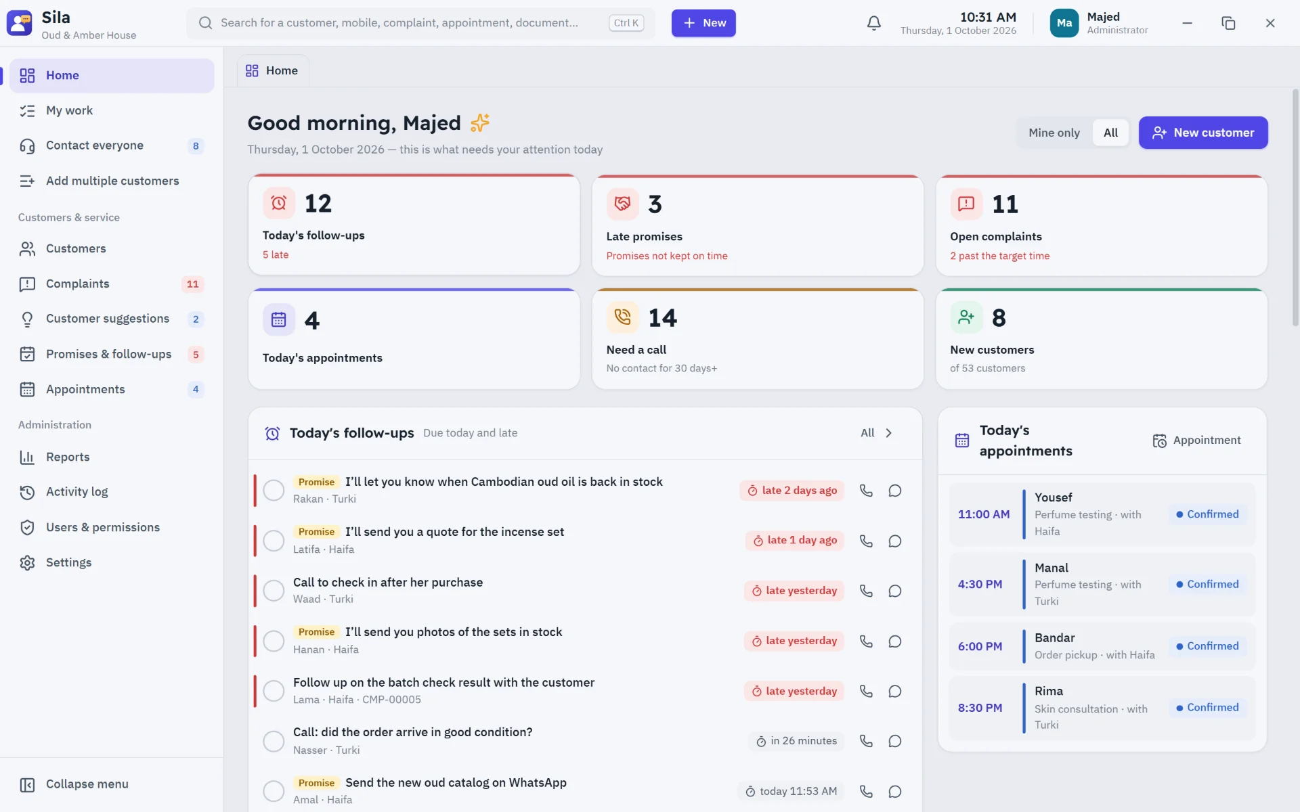Open Customer suggestions in sidebar
The image size is (1300, 812).
click(x=112, y=319)
